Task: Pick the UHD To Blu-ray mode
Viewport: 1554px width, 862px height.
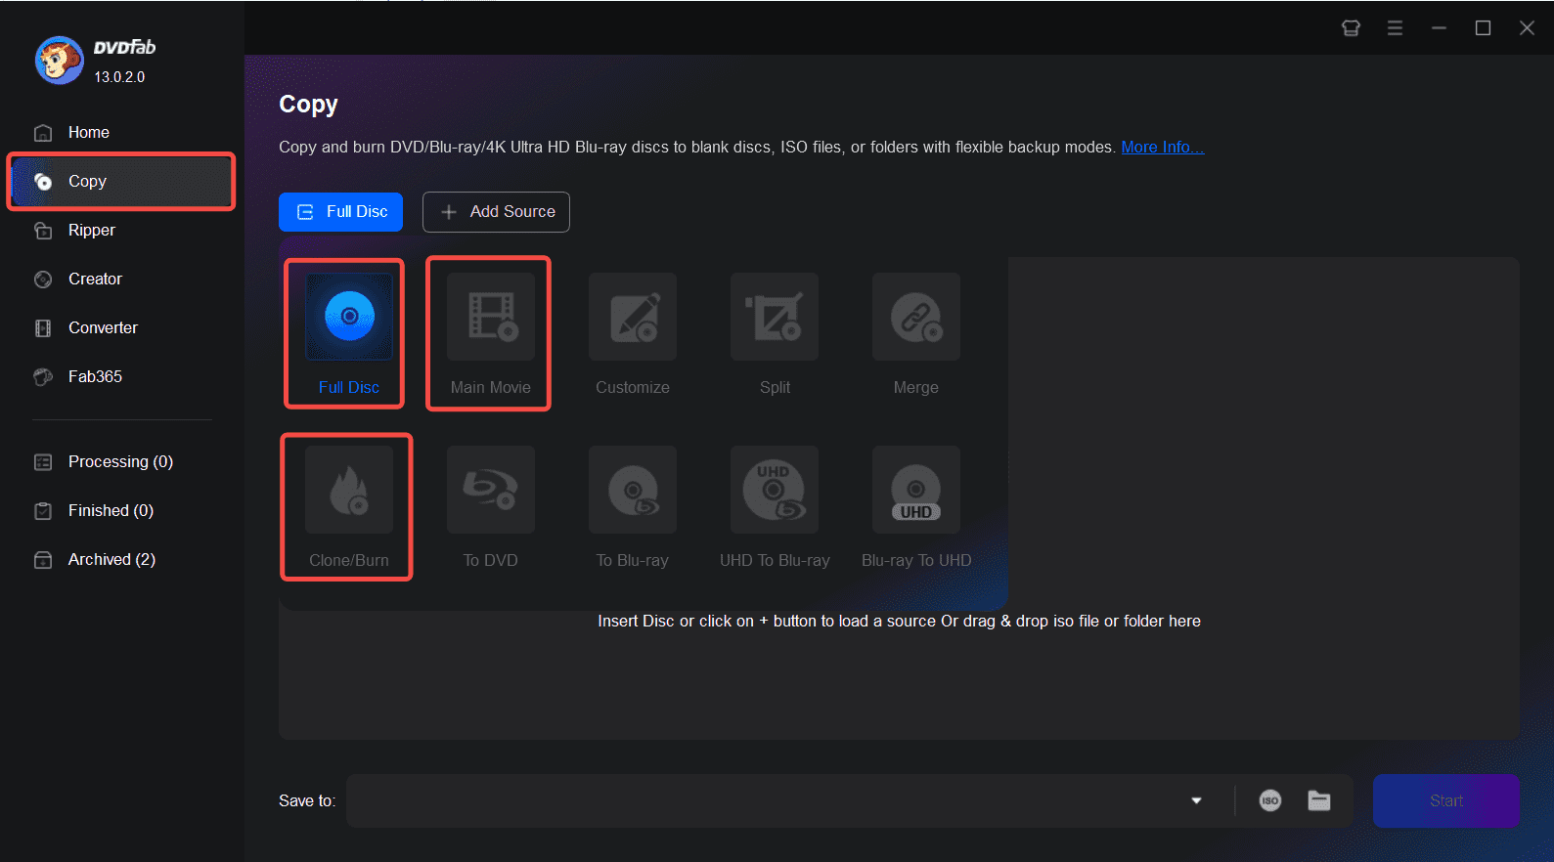Action: point(775,490)
